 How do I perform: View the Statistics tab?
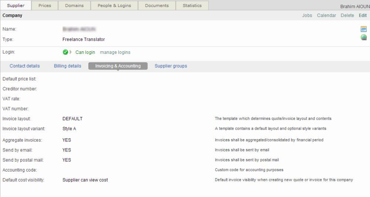pos(192,6)
